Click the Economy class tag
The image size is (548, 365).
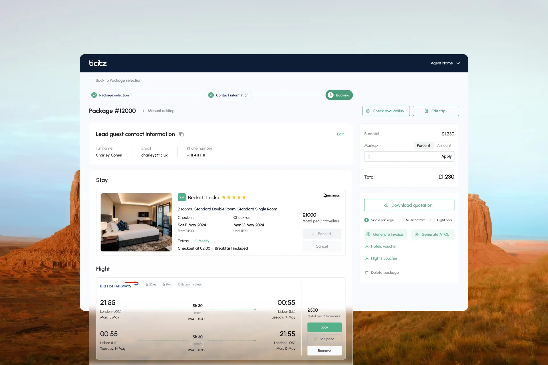[190, 285]
